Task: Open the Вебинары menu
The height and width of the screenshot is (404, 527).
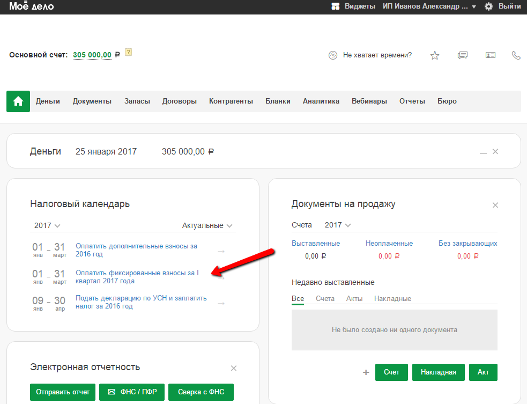Action: pos(369,101)
